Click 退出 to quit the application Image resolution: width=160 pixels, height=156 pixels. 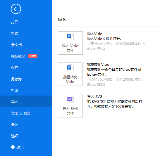coord(20,148)
